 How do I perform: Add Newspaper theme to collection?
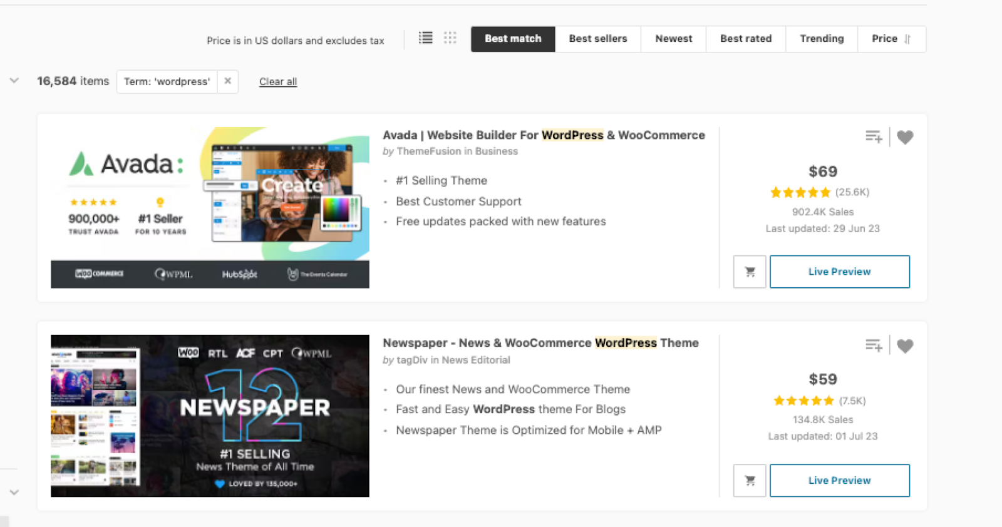point(874,345)
